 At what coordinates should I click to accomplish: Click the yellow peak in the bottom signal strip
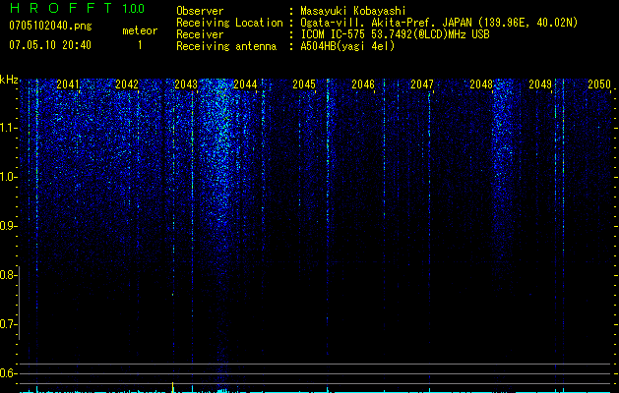click(173, 387)
